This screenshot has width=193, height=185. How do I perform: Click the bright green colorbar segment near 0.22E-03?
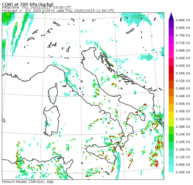[171, 138]
